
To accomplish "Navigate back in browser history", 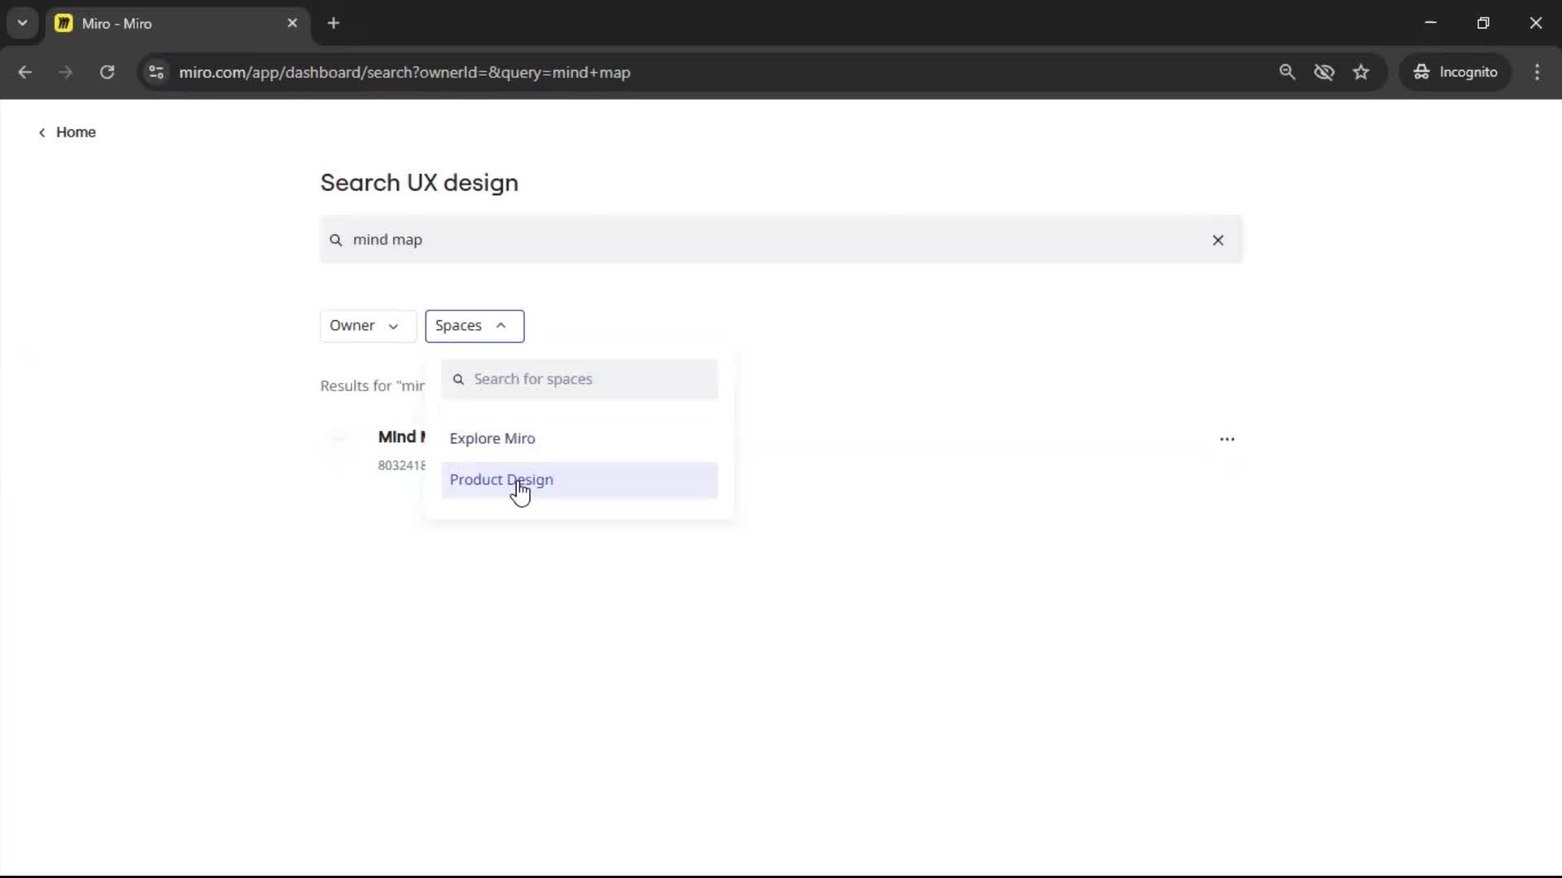I will [x=25, y=72].
